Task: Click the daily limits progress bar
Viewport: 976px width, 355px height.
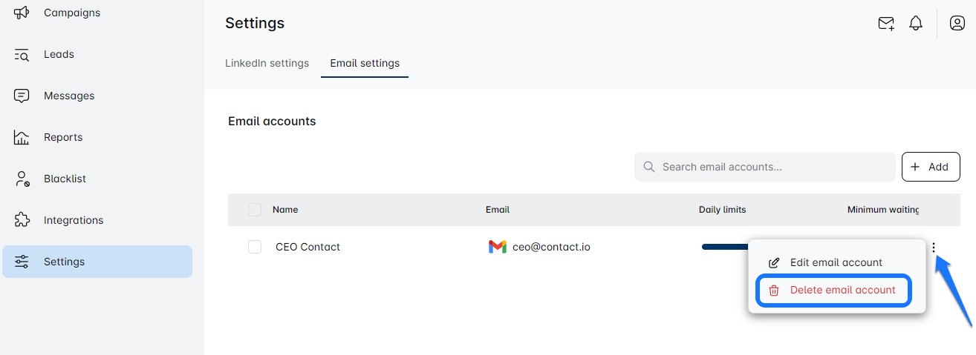Action: tap(724, 247)
